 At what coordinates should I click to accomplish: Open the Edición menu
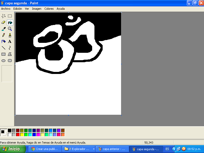pyautogui.click(x=18, y=9)
